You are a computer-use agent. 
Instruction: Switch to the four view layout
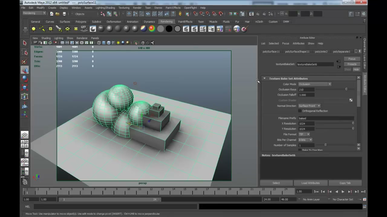coord(25,144)
